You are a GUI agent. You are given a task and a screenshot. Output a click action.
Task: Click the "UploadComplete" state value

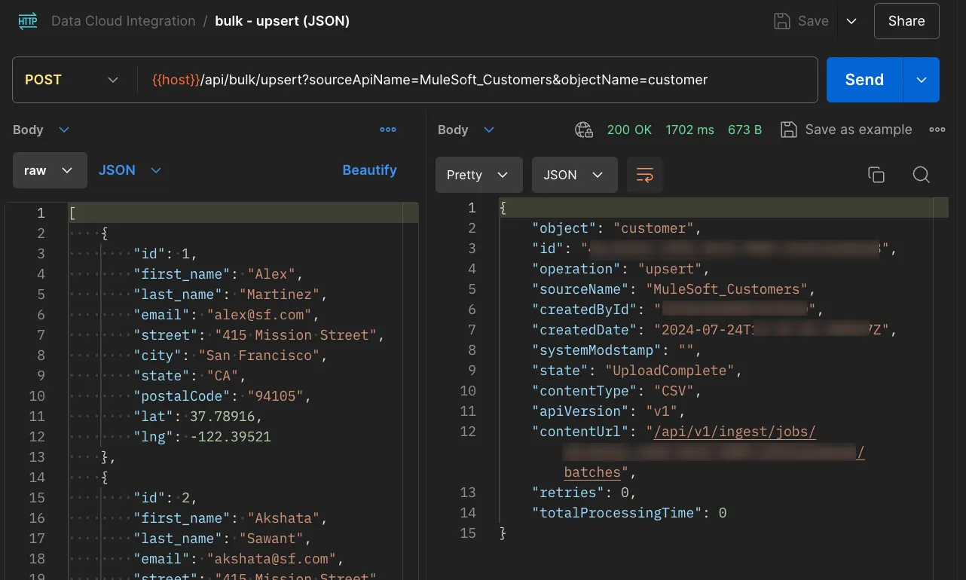pyautogui.click(x=671, y=371)
